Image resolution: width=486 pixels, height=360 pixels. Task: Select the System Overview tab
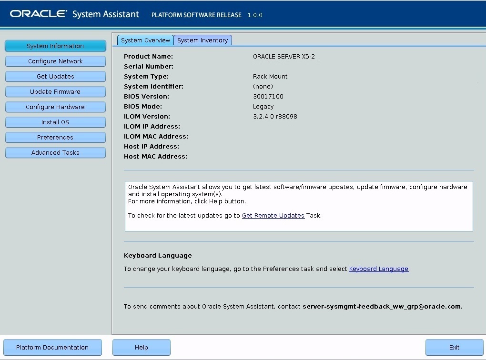click(145, 40)
